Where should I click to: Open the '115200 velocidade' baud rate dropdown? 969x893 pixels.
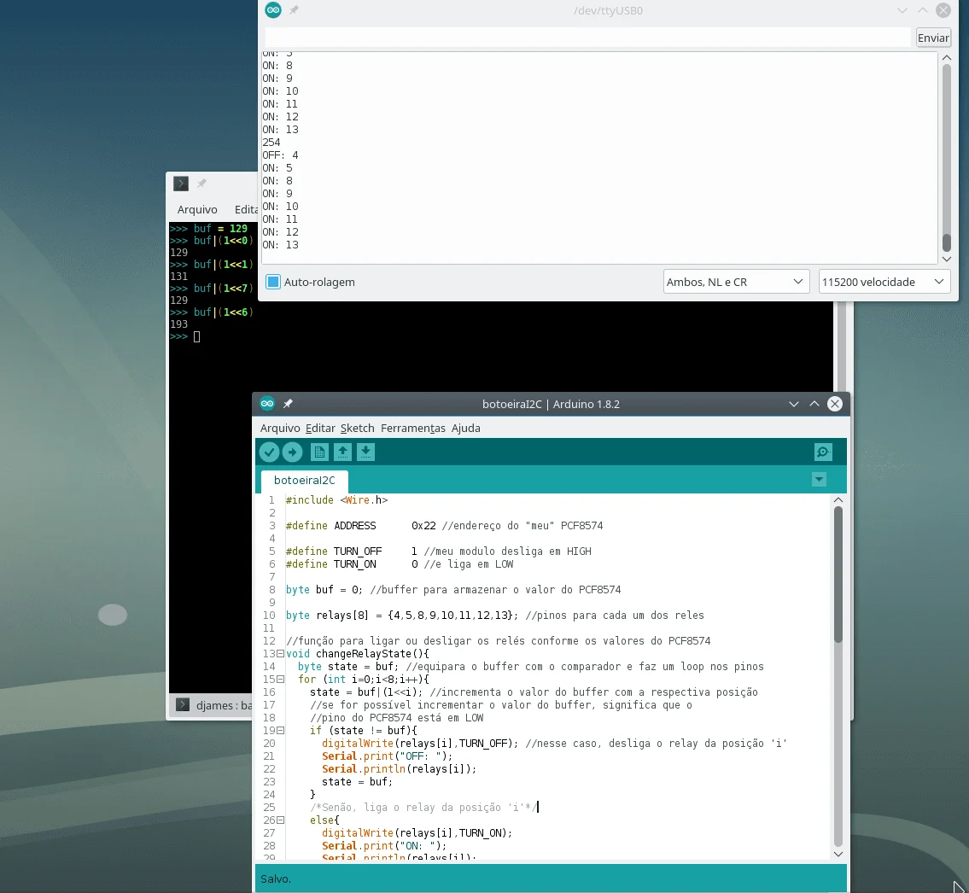click(884, 282)
